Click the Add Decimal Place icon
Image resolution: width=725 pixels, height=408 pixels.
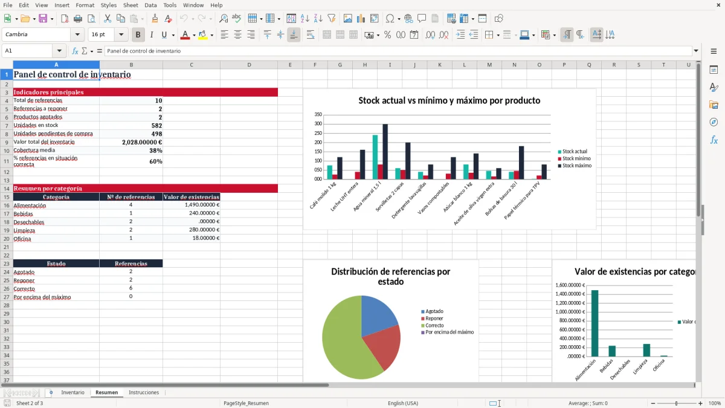(431, 35)
